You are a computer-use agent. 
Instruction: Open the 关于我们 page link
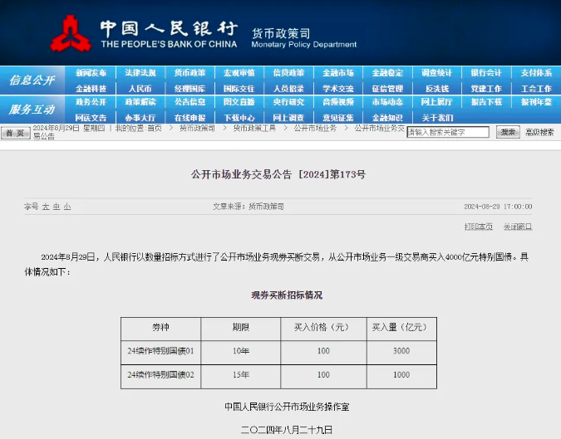pos(436,117)
